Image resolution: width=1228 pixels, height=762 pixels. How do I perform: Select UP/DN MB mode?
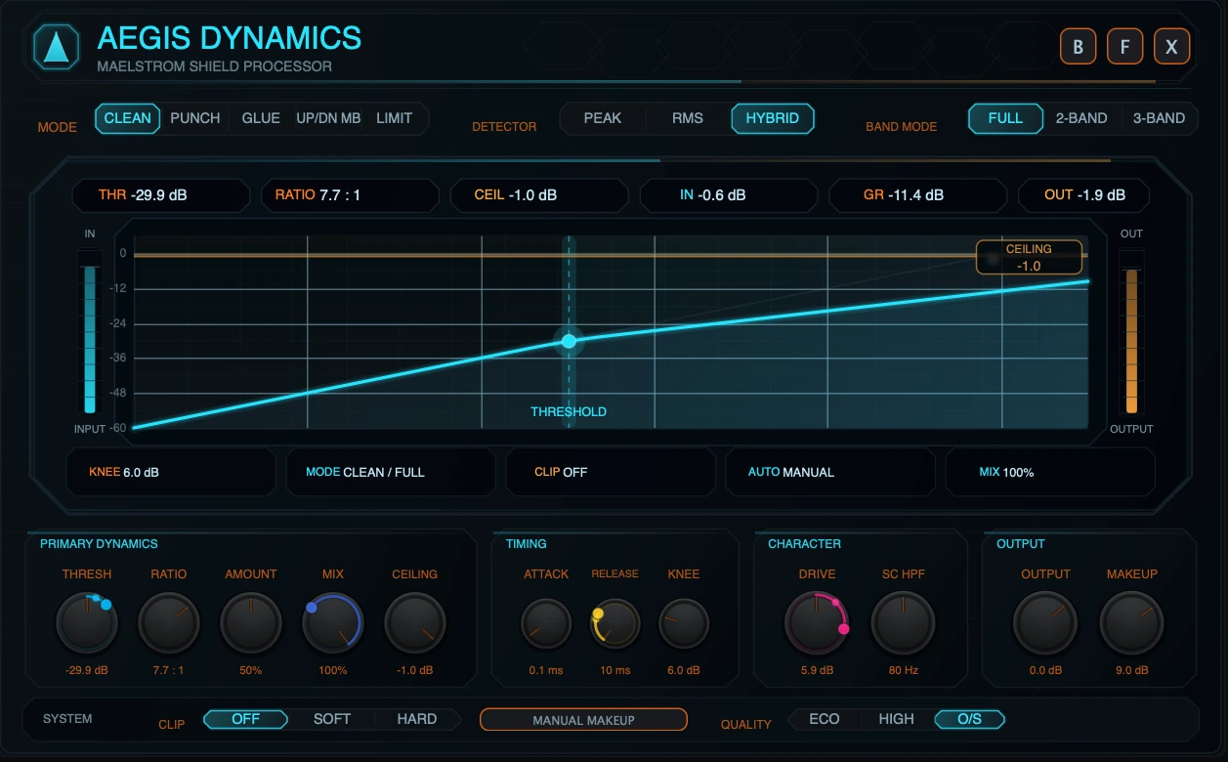pos(329,118)
